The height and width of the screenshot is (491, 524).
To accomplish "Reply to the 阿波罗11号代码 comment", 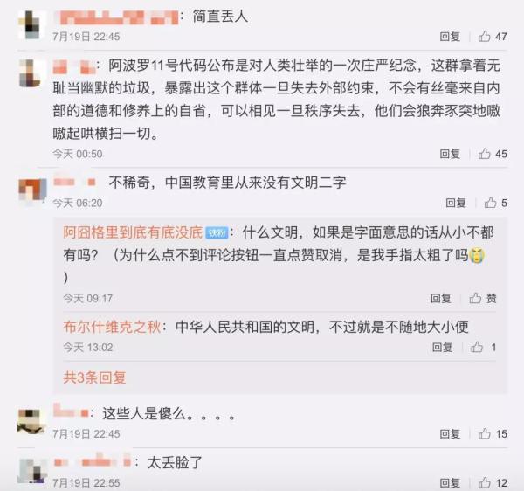I will (x=450, y=154).
